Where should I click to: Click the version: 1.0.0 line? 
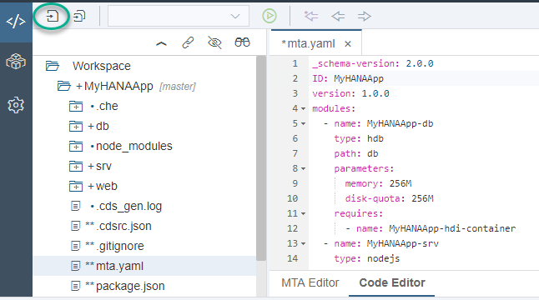[350, 93]
